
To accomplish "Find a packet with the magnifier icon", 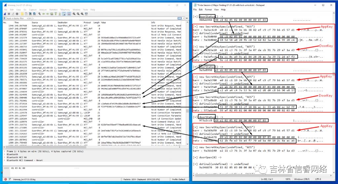I will [x=40, y=14].
